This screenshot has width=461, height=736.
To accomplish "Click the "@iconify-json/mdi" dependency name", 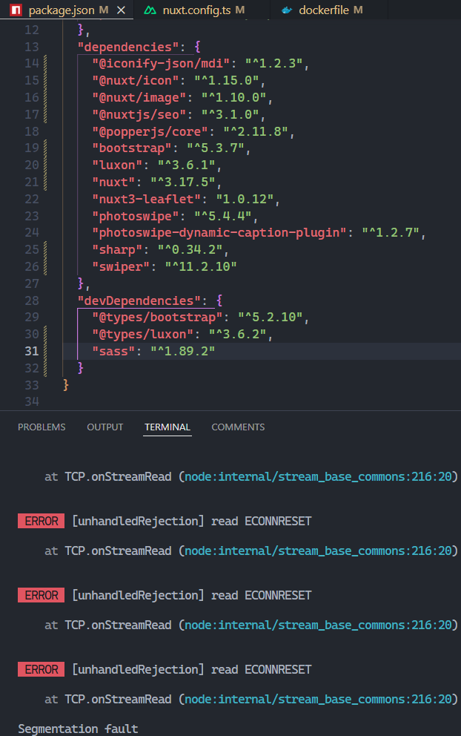I will pos(161,63).
